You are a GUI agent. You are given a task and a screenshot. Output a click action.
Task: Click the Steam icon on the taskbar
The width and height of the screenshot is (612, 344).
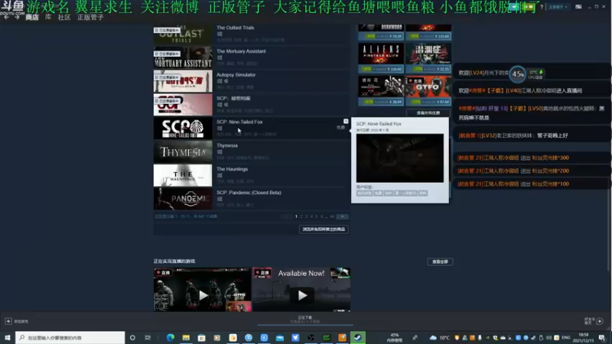click(x=357, y=337)
